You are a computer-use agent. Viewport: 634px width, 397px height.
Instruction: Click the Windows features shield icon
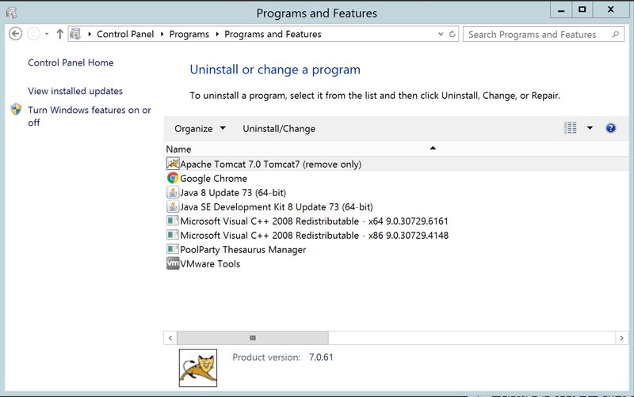(16, 109)
